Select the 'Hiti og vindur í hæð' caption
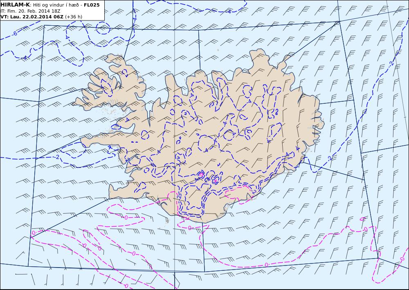 56,5
